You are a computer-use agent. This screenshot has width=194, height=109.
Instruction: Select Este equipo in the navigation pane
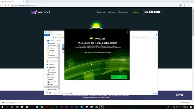coord(52,67)
